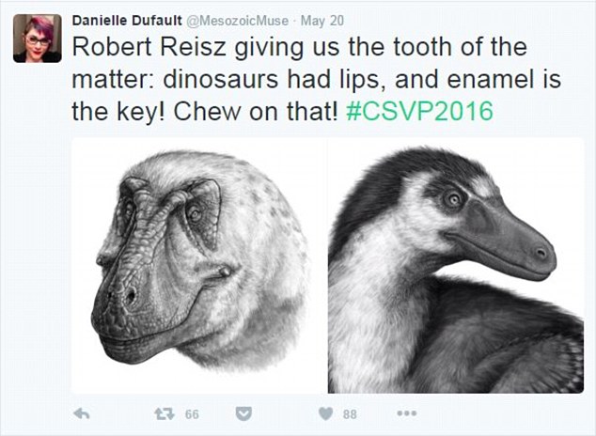Click the tweet text about Robert Reisz
596x436 pixels.
[316, 79]
